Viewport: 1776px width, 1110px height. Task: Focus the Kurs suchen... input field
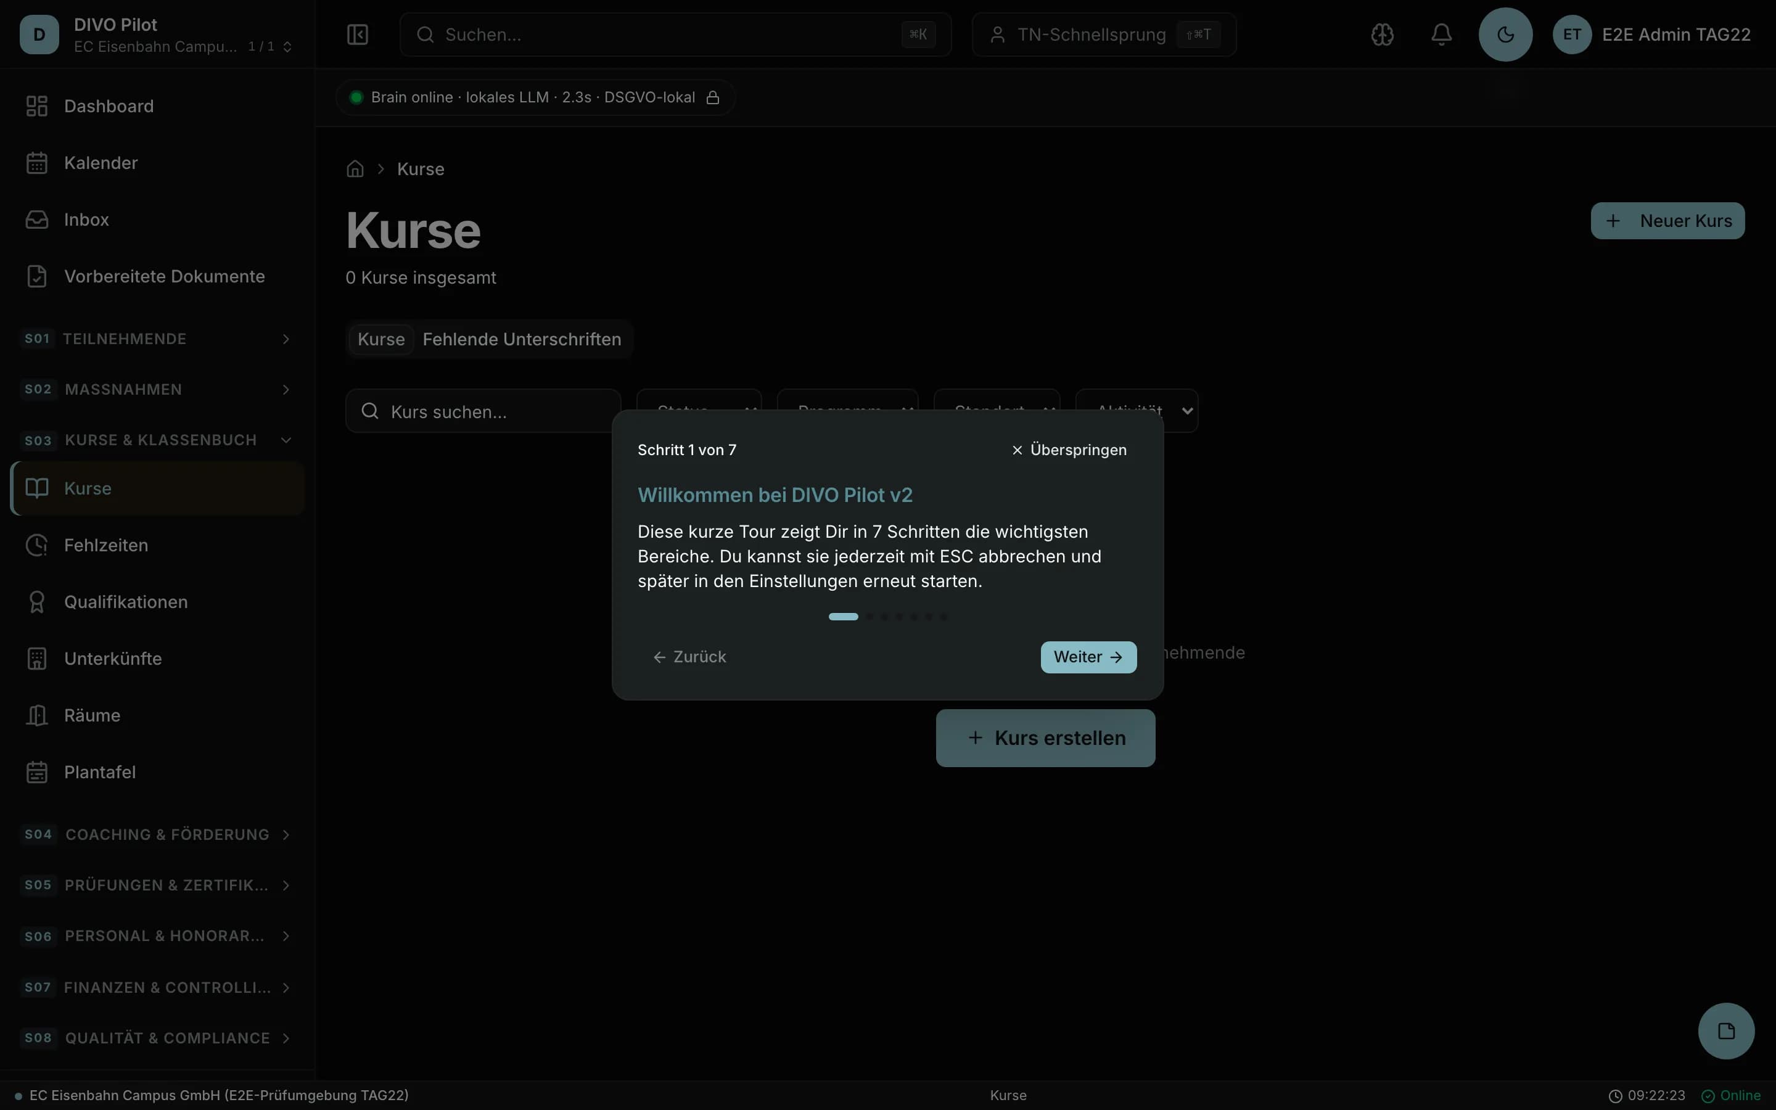(x=483, y=411)
